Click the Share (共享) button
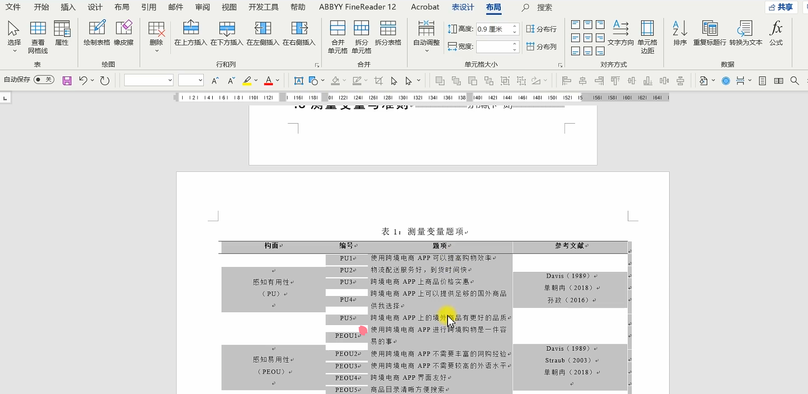Screen dimensions: 808x394 point(781,7)
